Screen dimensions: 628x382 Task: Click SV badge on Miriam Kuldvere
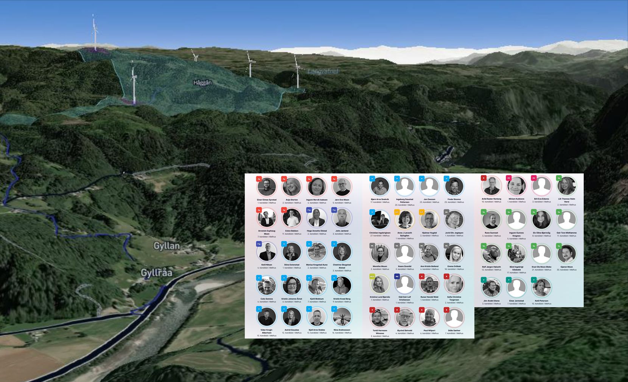coord(509,178)
